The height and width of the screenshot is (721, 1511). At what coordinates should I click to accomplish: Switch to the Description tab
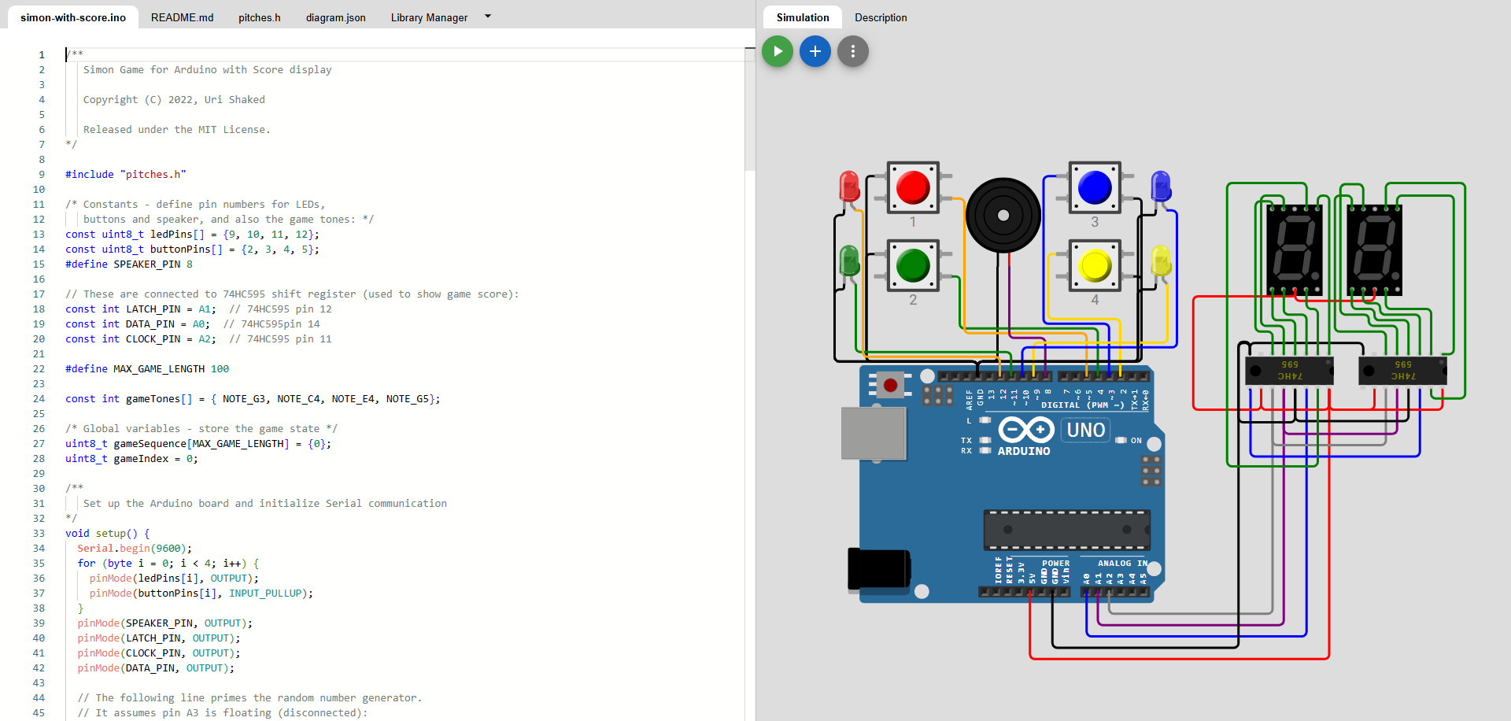[880, 17]
